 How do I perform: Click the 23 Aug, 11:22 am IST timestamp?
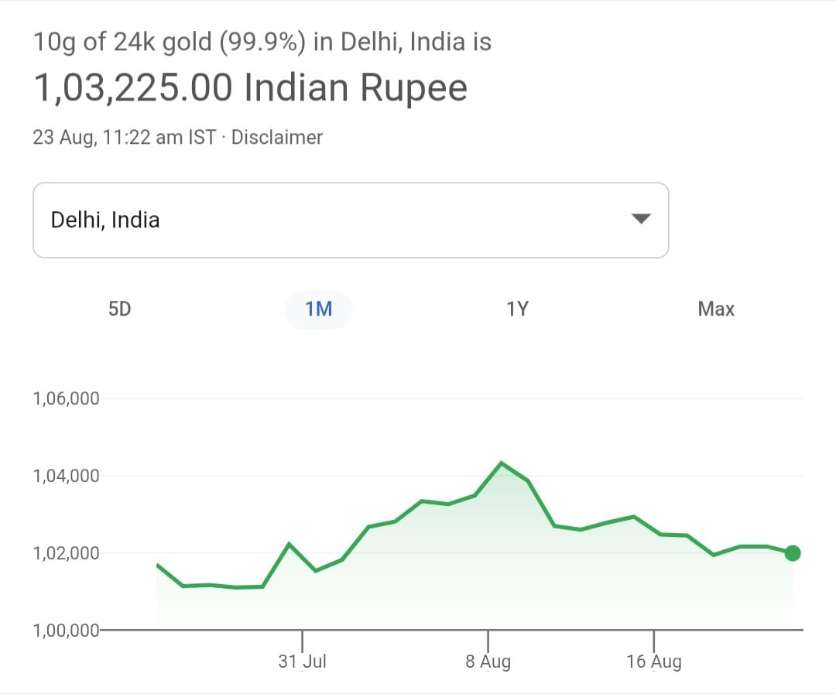(x=124, y=138)
